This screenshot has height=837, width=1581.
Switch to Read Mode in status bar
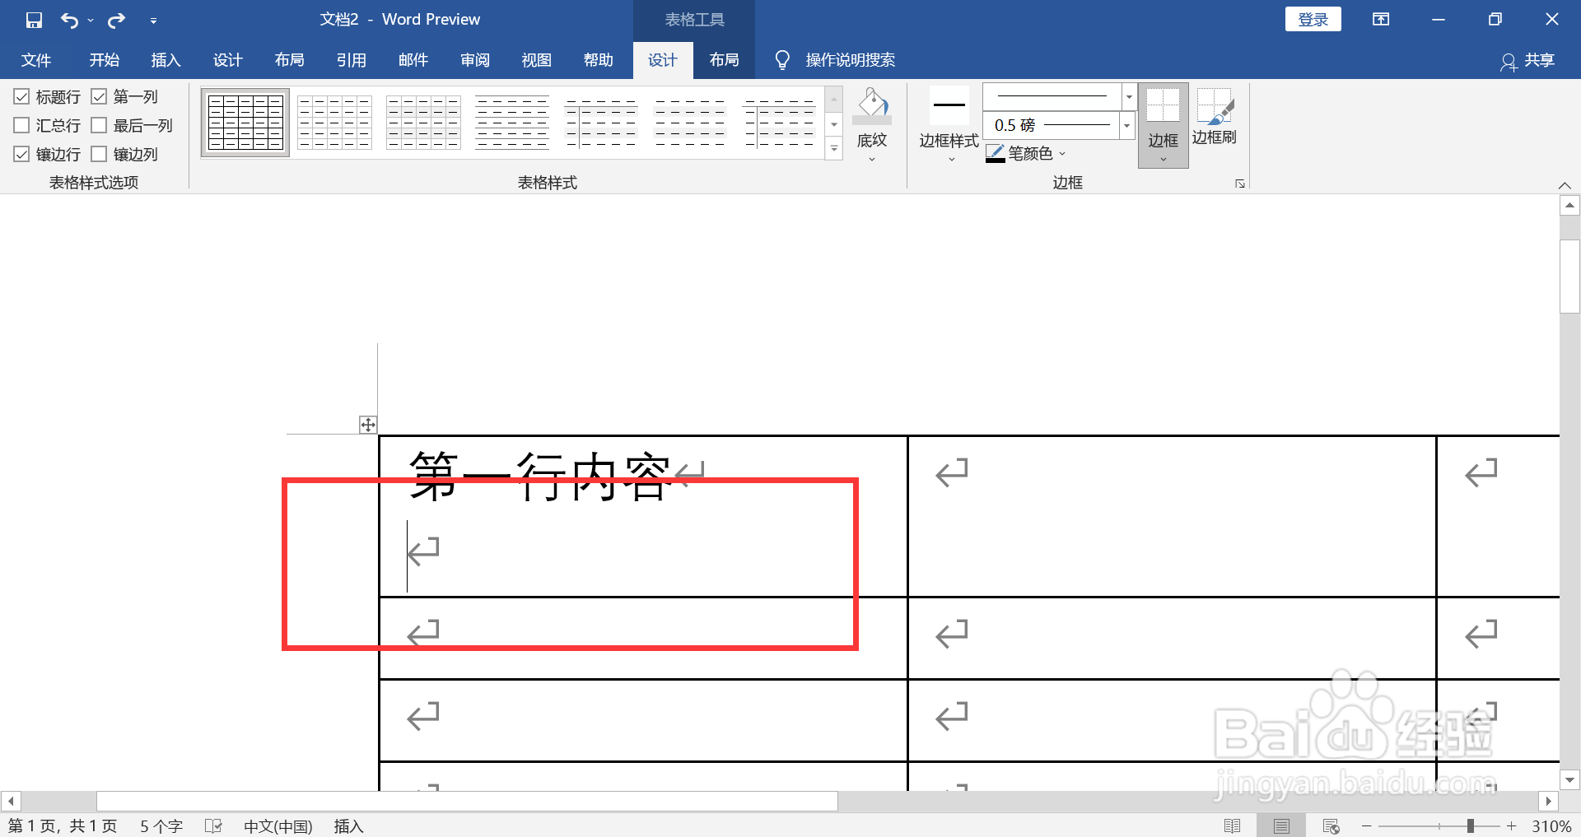click(1234, 825)
